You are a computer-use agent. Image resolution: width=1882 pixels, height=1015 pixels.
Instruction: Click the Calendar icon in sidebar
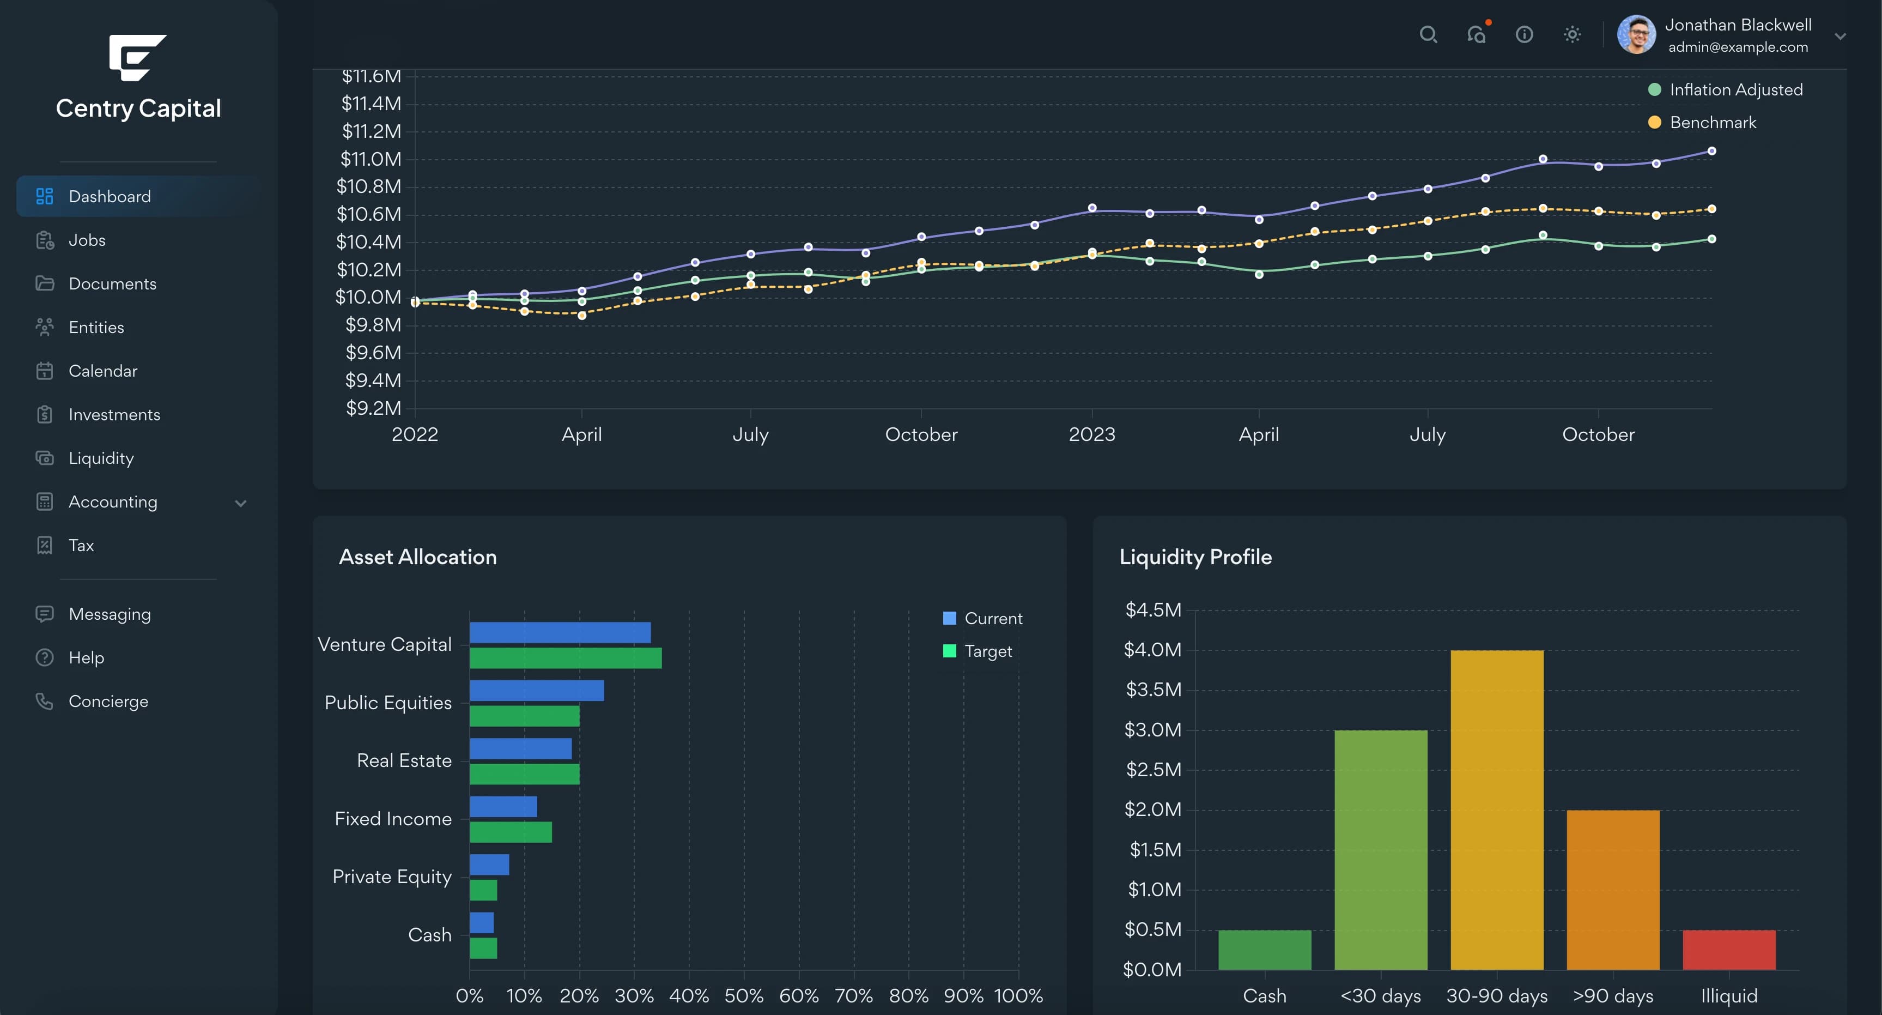(45, 371)
